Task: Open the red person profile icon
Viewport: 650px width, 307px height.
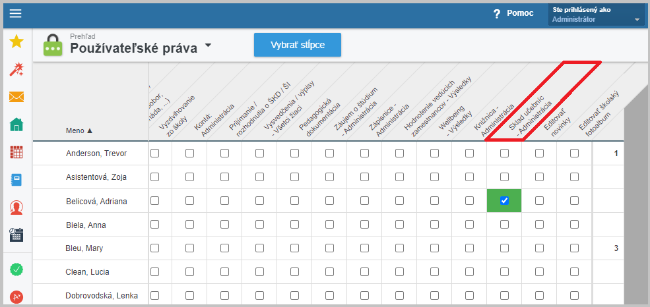Action: tap(16, 208)
